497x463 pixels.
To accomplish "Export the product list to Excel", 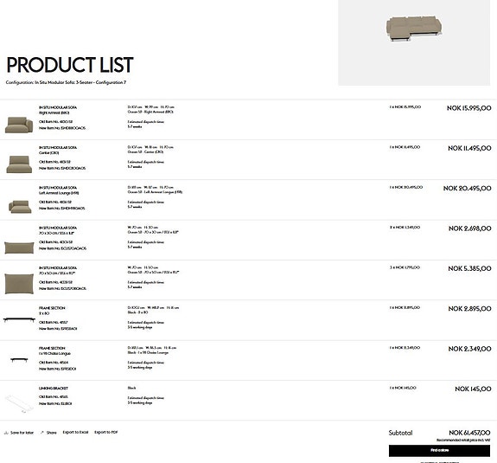I will pyautogui.click(x=75, y=432).
